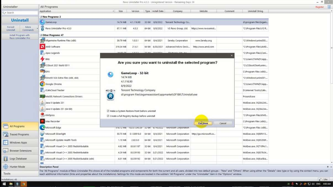The width and height of the screenshot is (333, 187).
Task: Click the Microsoft Edge icon in list
Action: point(42,128)
